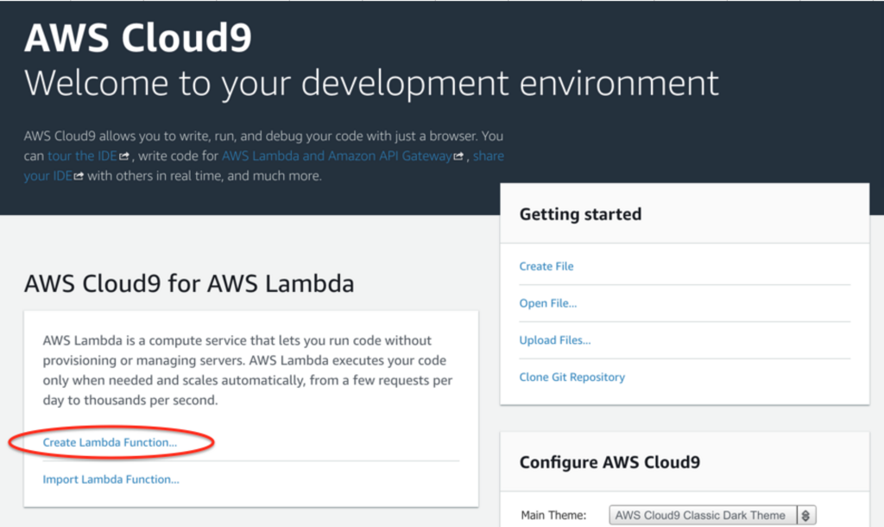Click the "AWS Cloud9 for AWS Lambda" heading
This screenshot has height=527, width=884.
point(189,283)
